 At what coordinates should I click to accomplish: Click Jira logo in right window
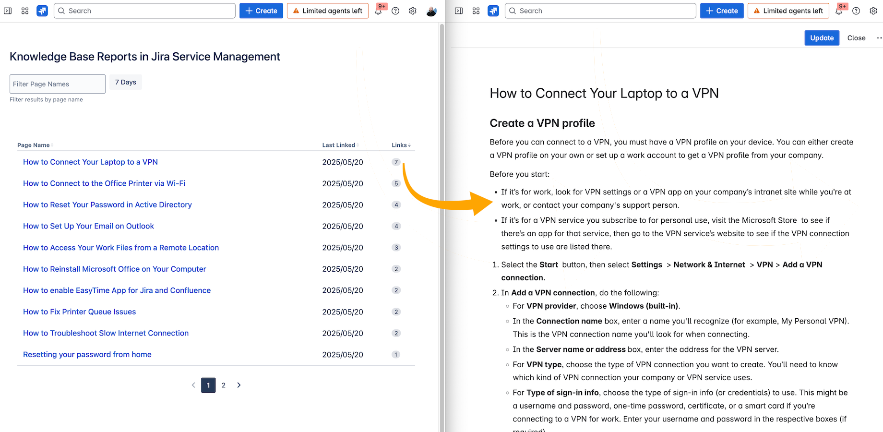coord(493,11)
